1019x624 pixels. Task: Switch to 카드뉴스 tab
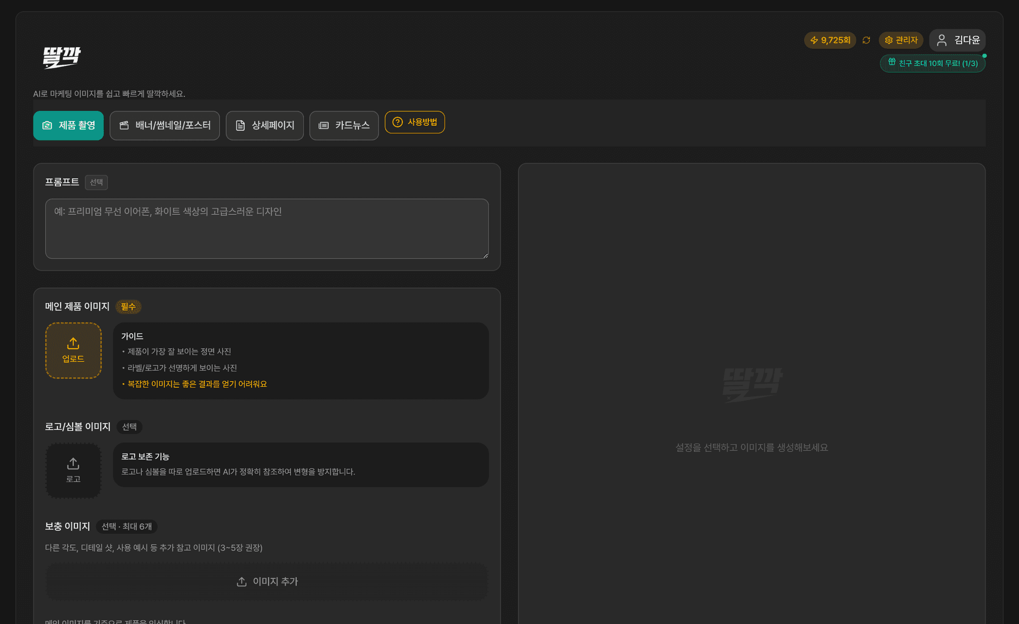pos(344,126)
